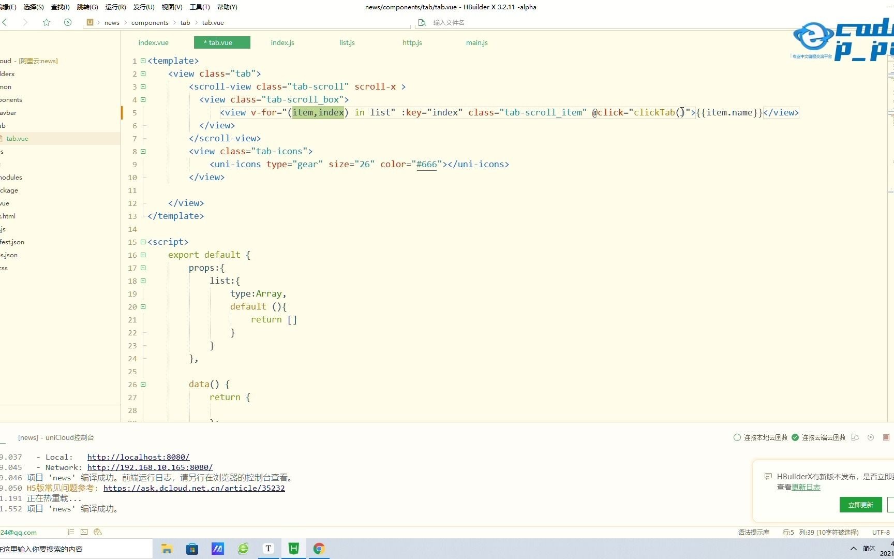Click the 简体 input method indicator
The height and width of the screenshot is (559, 894).
pos(869,549)
